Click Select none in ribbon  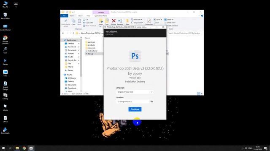click(170, 23)
